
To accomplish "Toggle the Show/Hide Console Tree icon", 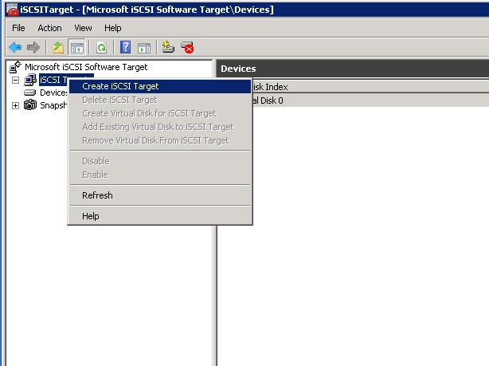I will (x=76, y=48).
